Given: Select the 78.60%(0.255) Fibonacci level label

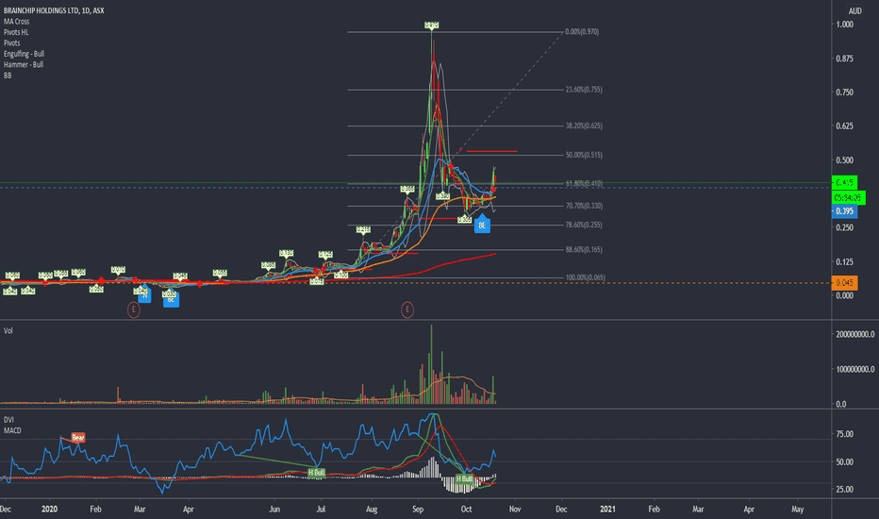Looking at the screenshot, I should [x=584, y=225].
